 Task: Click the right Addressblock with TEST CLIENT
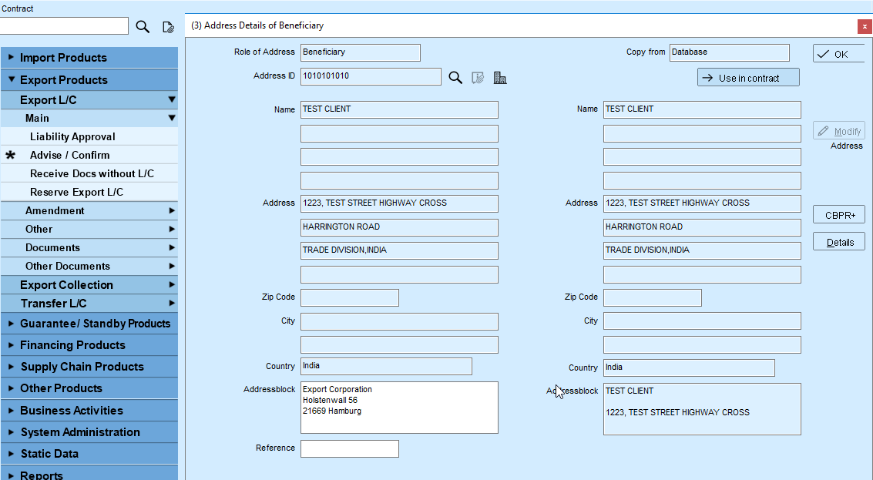pos(702,409)
